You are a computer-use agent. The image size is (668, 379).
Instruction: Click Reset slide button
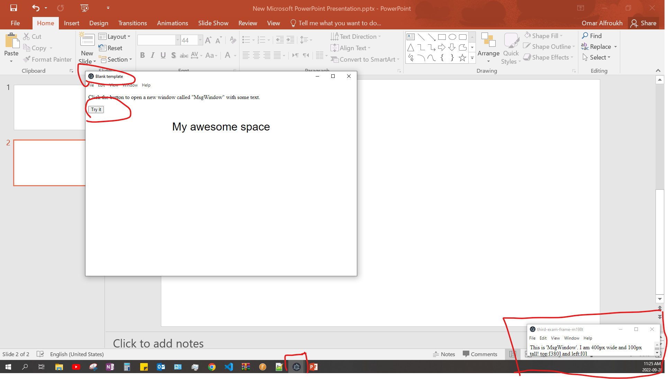point(110,48)
